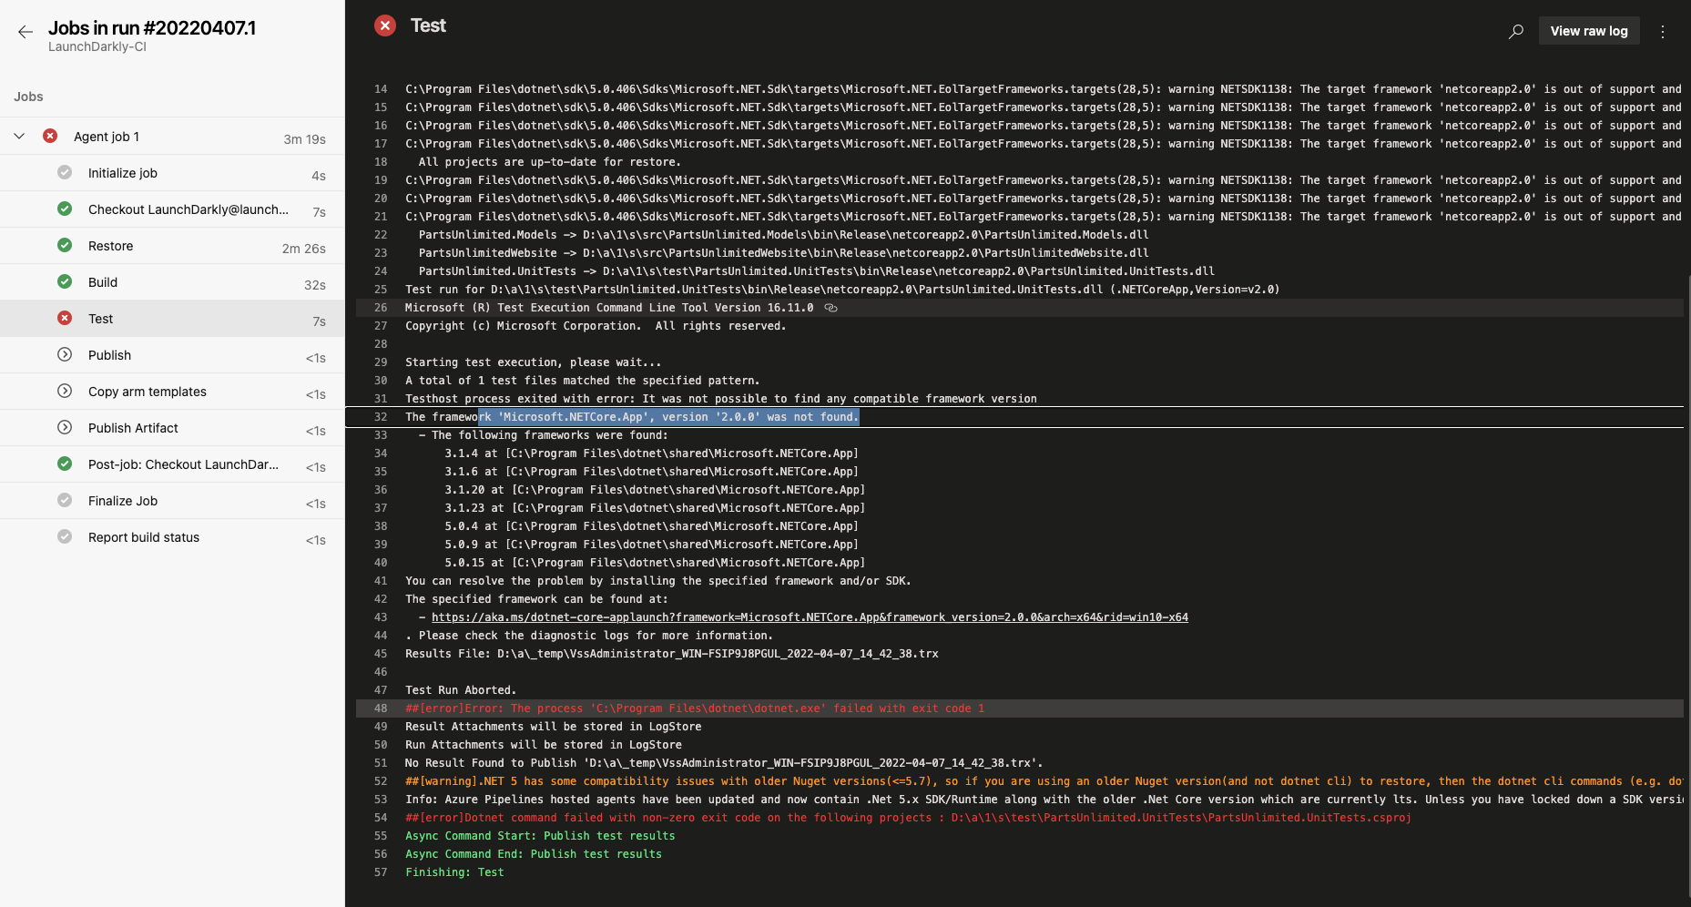Viewport: 1691px width, 907px height.
Task: Click the View raw log button
Action: [1589, 31]
